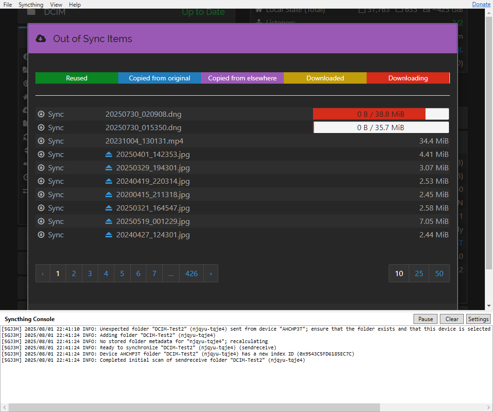Image resolution: width=493 pixels, height=412 pixels.
Task: Clear the Syncthing Console log
Action: [452, 319]
